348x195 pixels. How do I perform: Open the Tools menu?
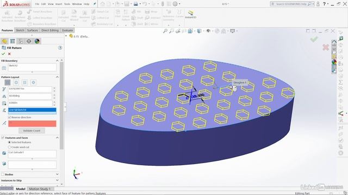click(67, 4)
